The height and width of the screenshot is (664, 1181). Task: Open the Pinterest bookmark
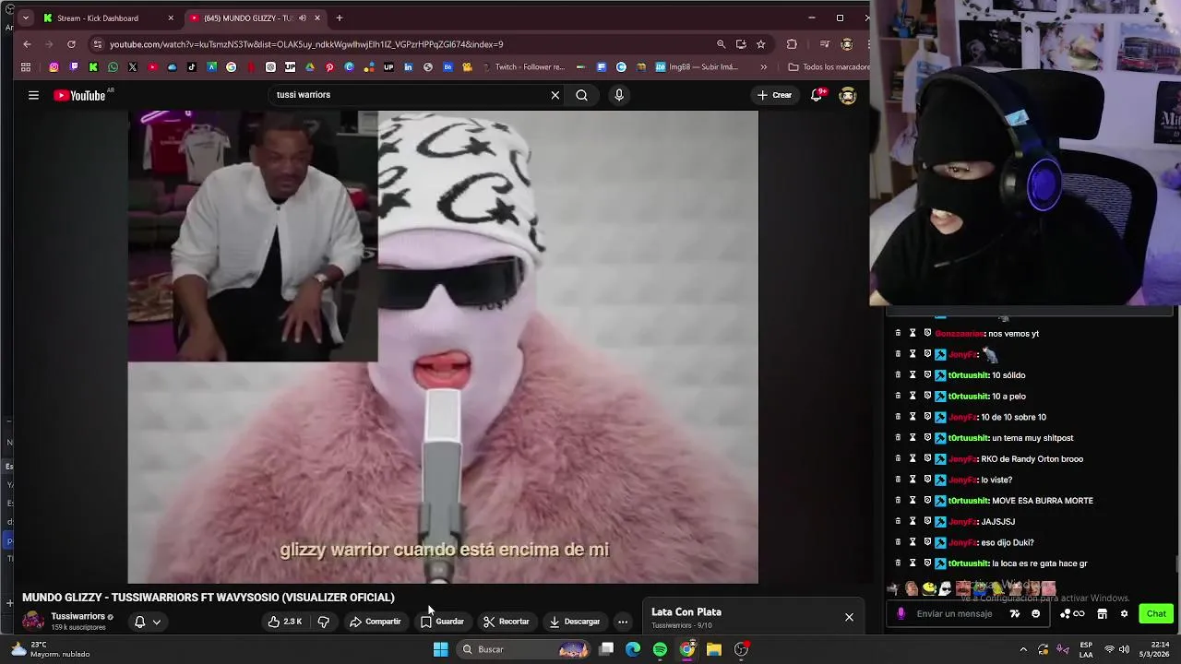329,67
